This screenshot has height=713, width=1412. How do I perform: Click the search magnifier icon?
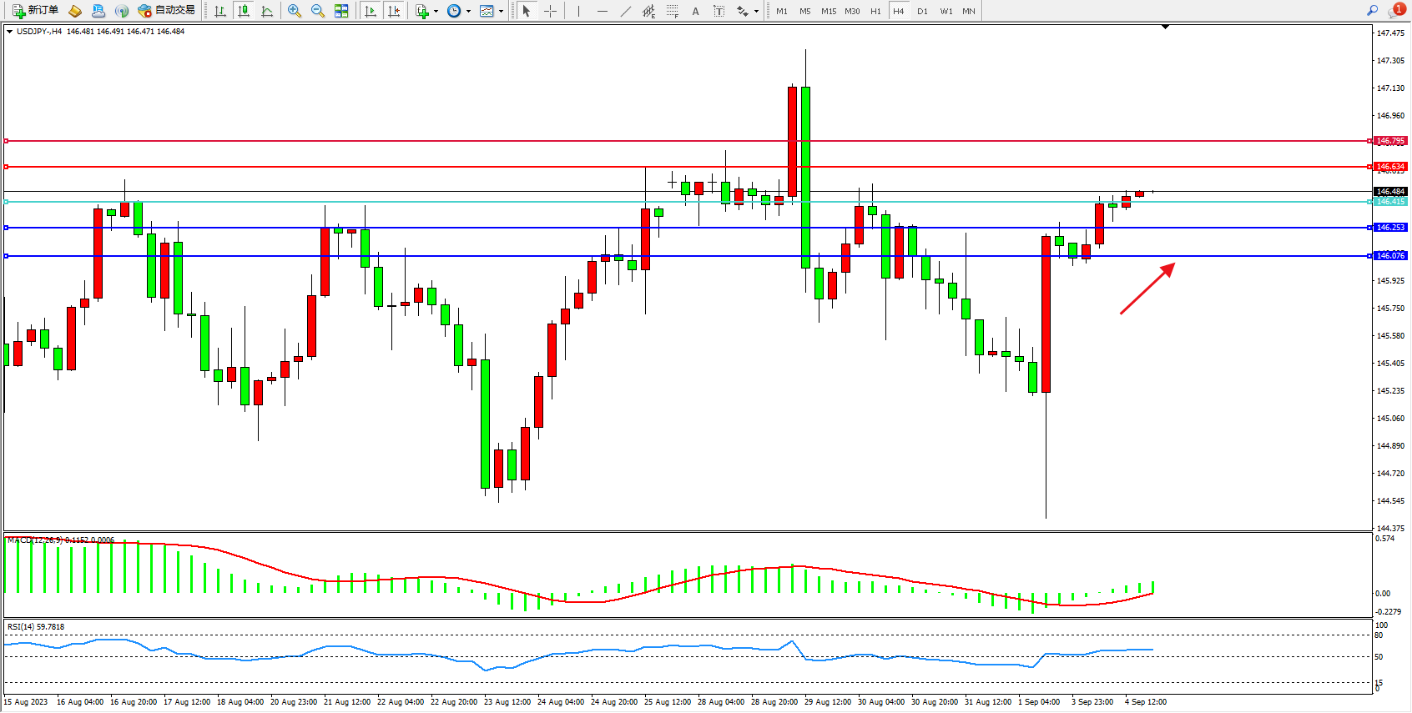click(x=1372, y=11)
